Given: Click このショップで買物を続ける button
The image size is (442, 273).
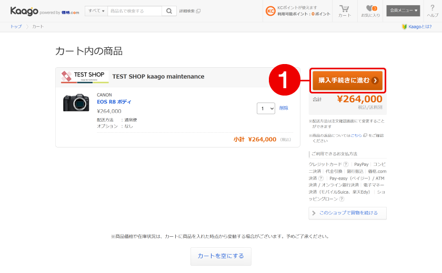Looking at the screenshot, I should pos(348,213).
